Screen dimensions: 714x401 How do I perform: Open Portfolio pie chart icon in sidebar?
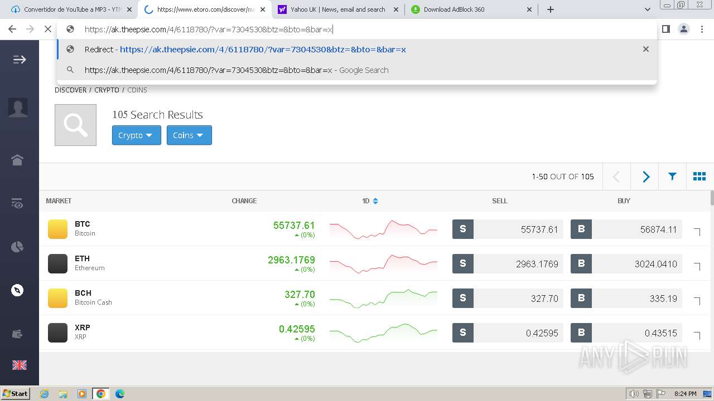[17, 247]
